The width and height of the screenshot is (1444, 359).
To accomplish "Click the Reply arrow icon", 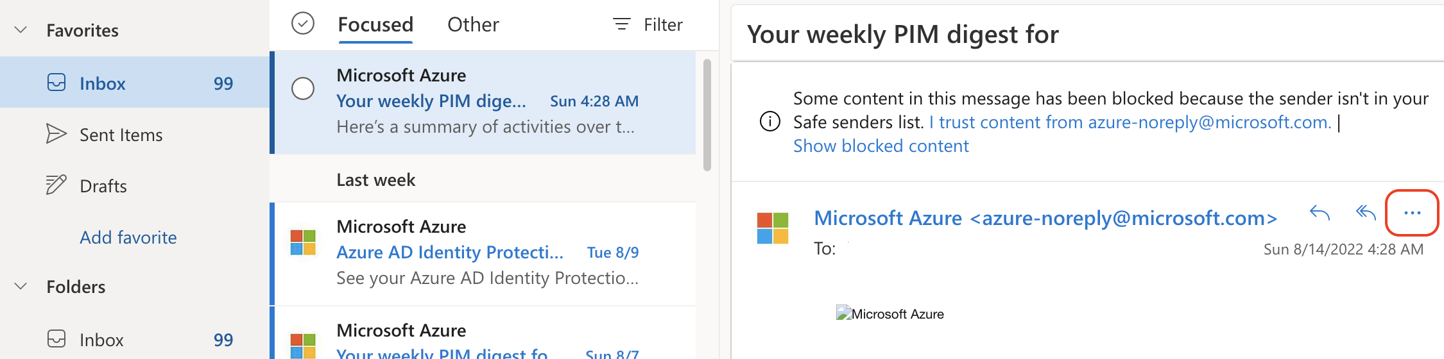I will tap(1319, 213).
